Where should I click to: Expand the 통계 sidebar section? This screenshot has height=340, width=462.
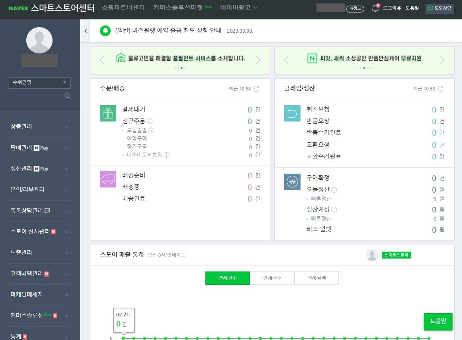pos(39,336)
